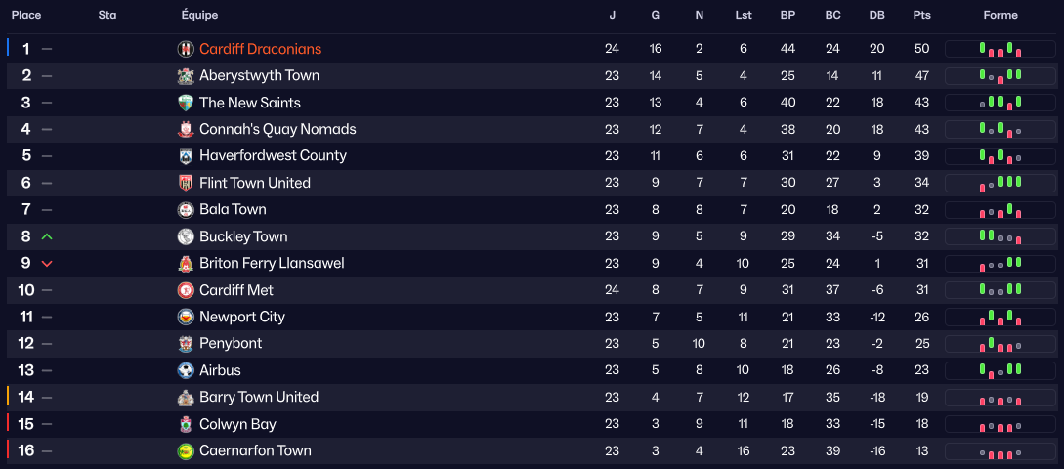1064x469 pixels.
Task: Sort standings by the Équipe header
Action: (199, 15)
